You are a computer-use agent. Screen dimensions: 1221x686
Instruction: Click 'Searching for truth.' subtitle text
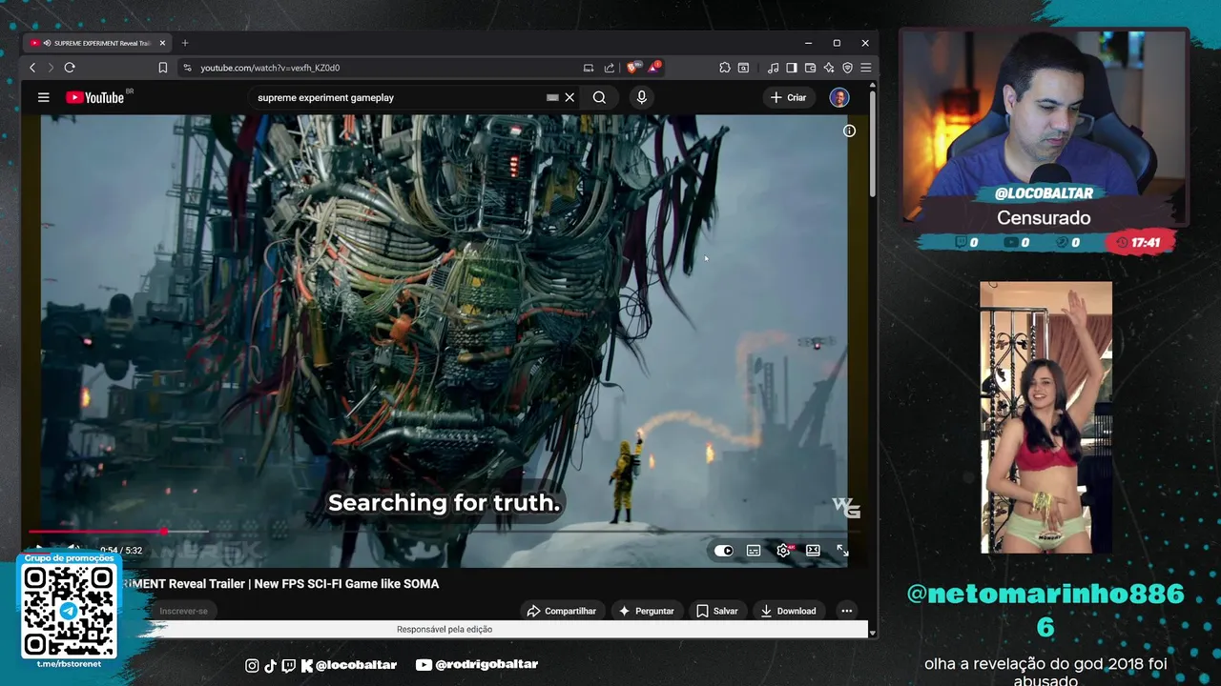click(444, 502)
